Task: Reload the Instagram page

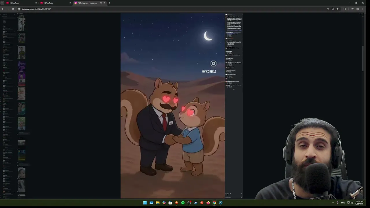Action: pos(13,9)
